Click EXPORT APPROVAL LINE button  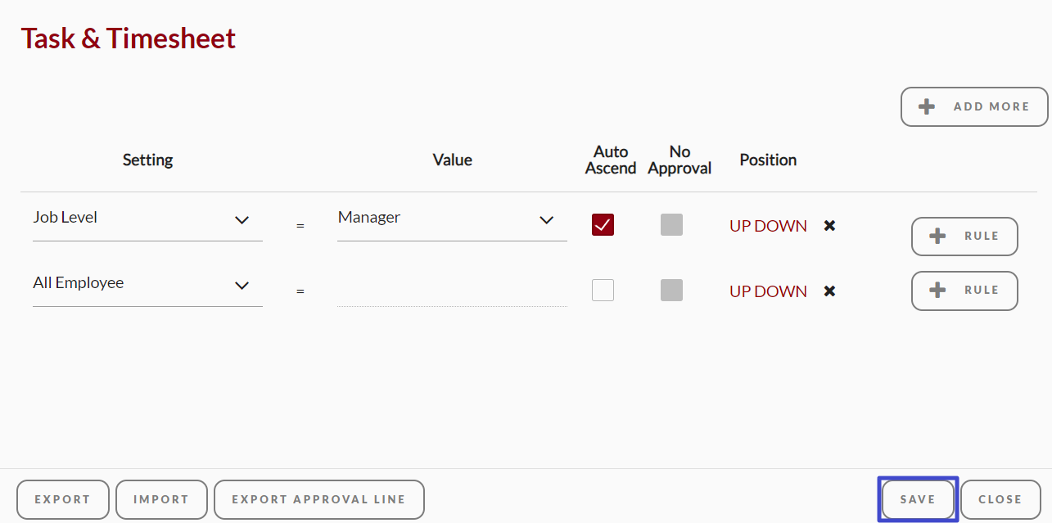pos(319,499)
